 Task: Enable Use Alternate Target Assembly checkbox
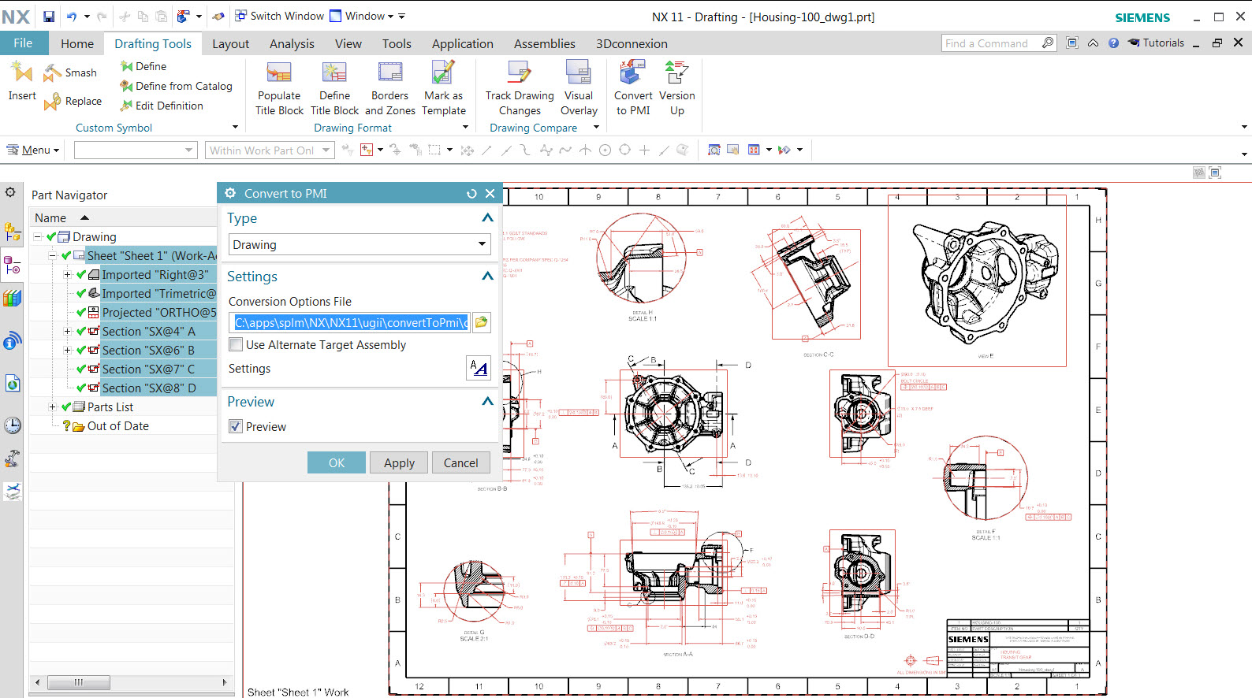(236, 345)
